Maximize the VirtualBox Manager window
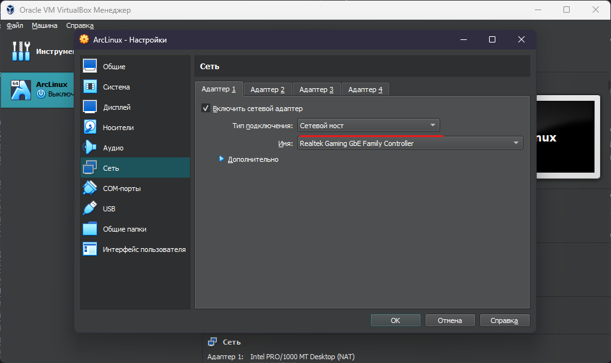This screenshot has height=363, width=611. coord(567,10)
